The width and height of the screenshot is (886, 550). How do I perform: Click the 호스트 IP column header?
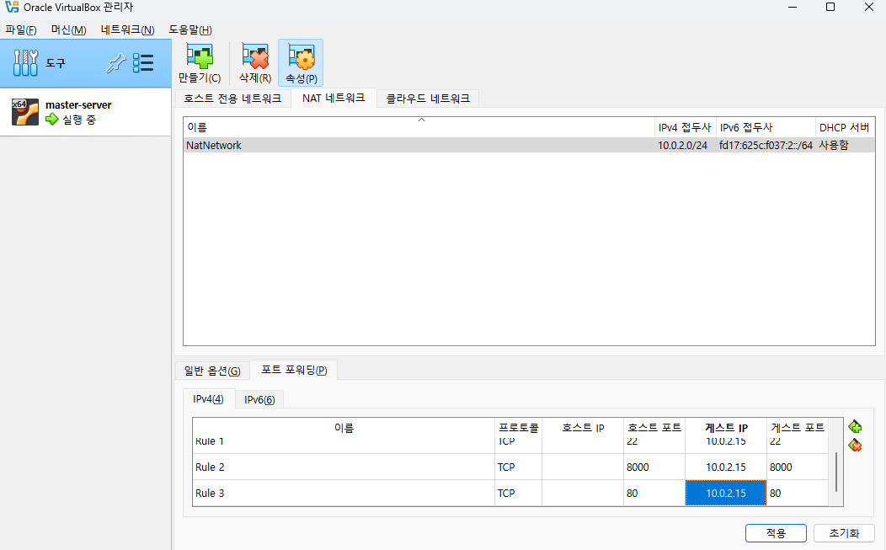pos(583,428)
